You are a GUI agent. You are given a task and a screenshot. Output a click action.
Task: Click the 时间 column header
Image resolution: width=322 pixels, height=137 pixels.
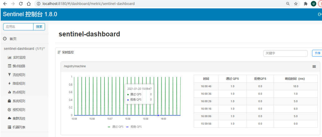206,79
